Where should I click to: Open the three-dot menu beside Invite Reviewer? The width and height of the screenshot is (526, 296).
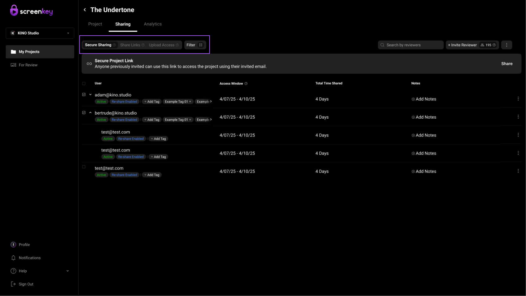pyautogui.click(x=506, y=45)
